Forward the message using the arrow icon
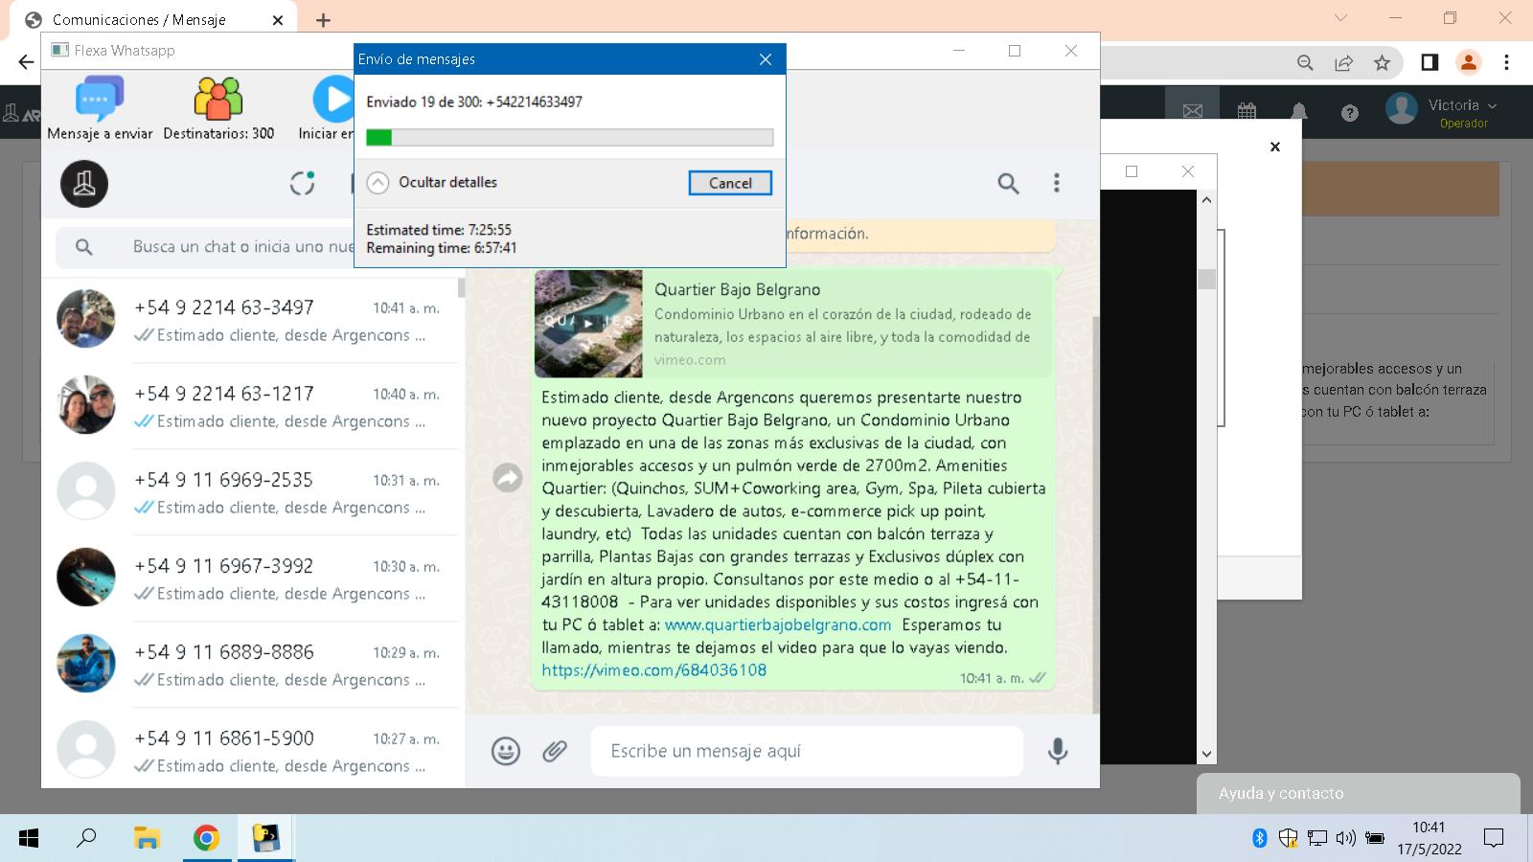The height and width of the screenshot is (862, 1533). [x=507, y=477]
